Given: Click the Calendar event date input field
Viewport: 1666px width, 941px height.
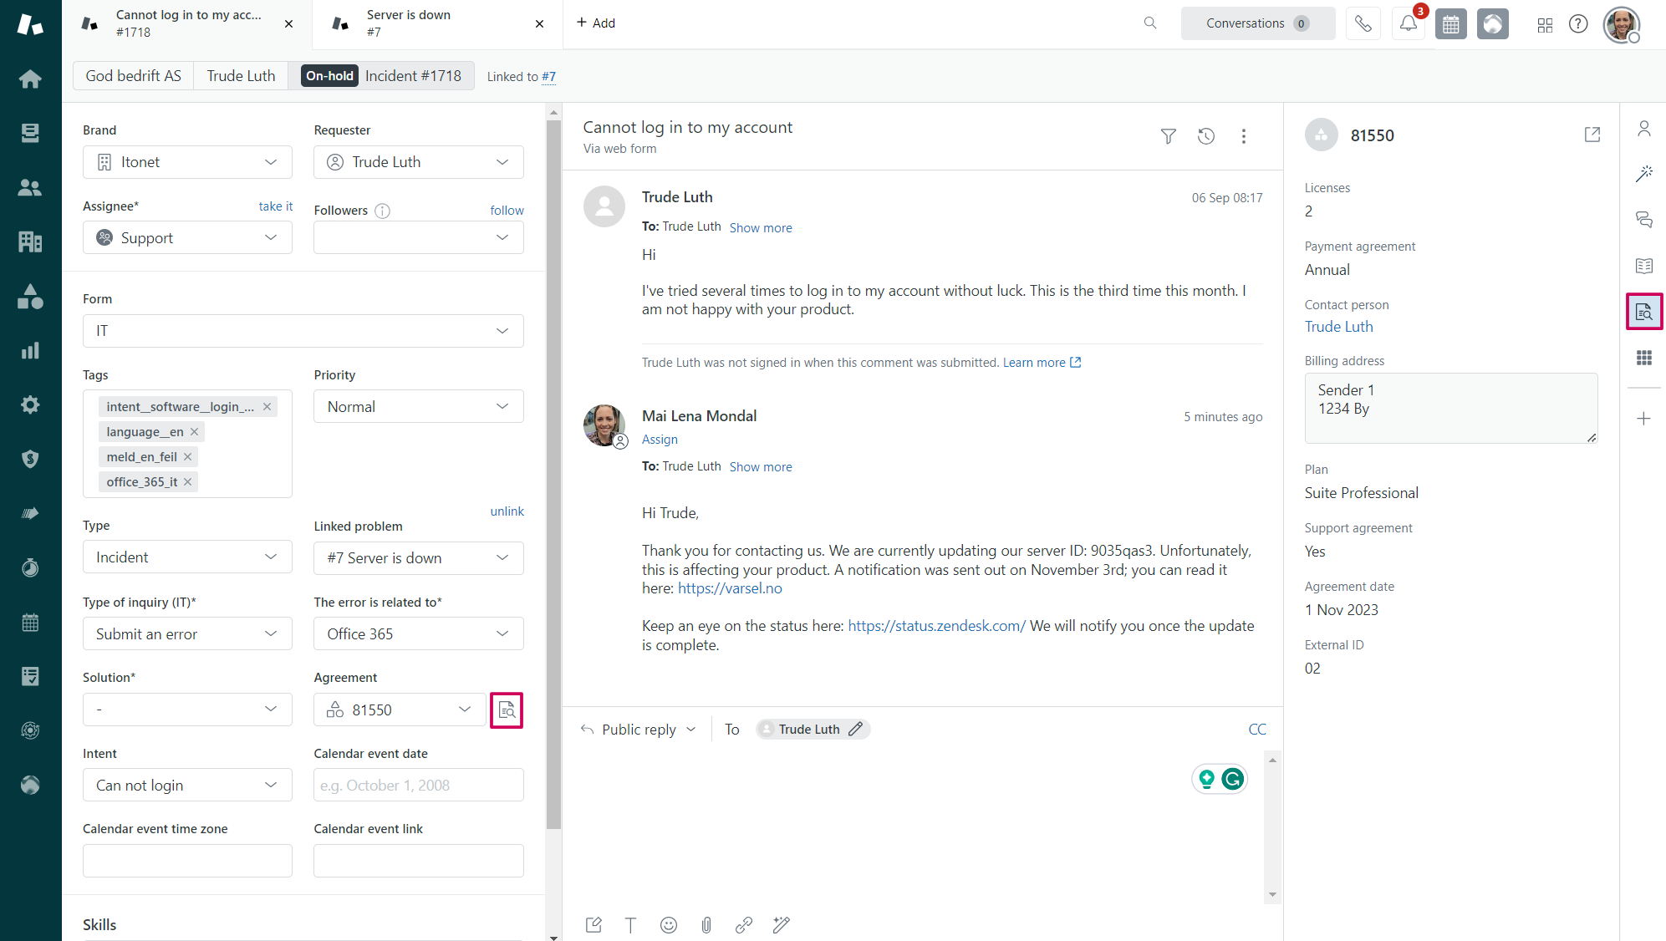Looking at the screenshot, I should pyautogui.click(x=418, y=785).
